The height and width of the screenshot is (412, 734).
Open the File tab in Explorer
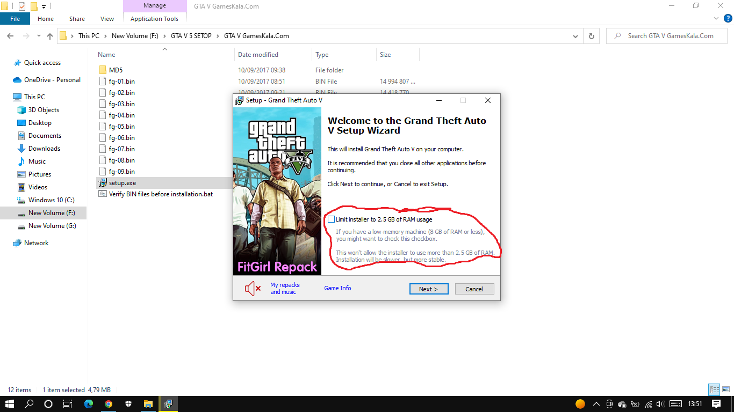coord(15,19)
